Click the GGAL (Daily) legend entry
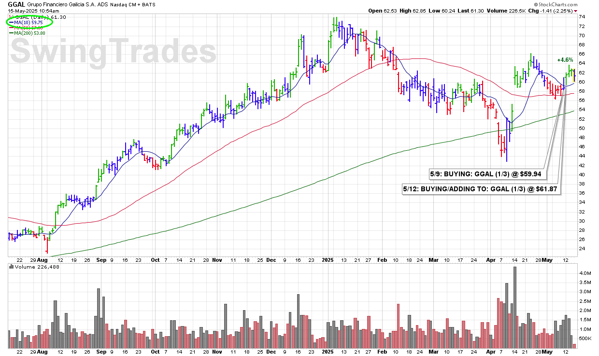The height and width of the screenshot is (356, 599). [29, 17]
